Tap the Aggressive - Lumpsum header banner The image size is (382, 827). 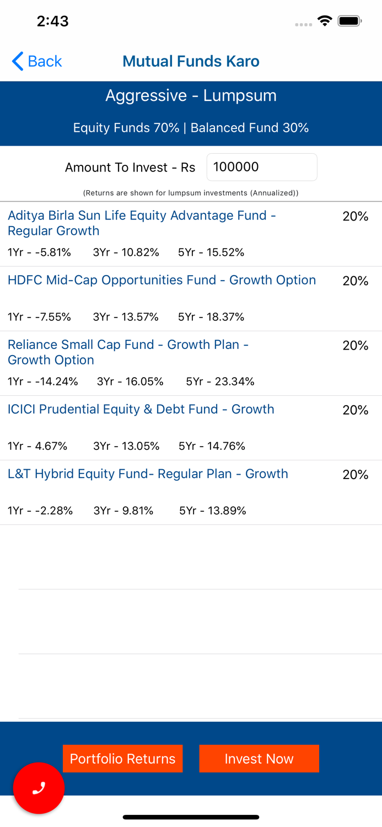[x=191, y=95]
